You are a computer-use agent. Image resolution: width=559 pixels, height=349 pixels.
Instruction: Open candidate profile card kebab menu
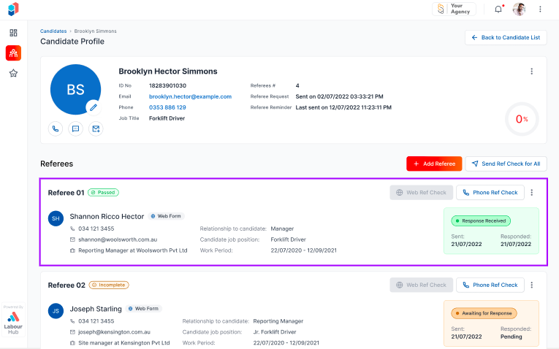532,72
